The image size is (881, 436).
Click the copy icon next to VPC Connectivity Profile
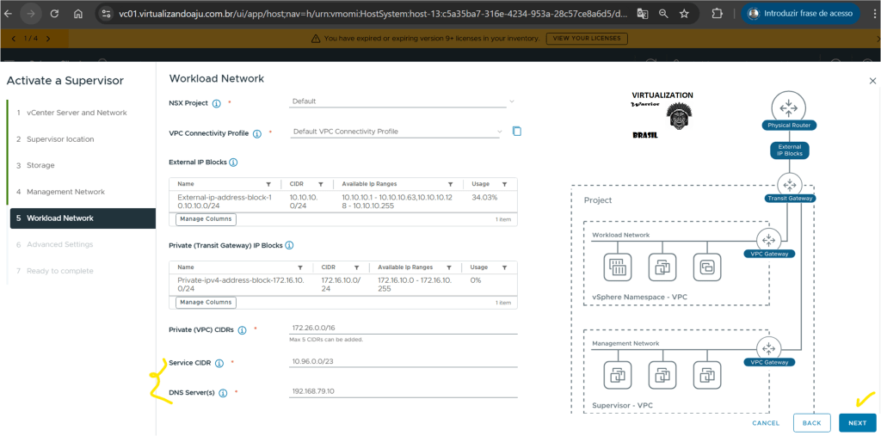(517, 132)
